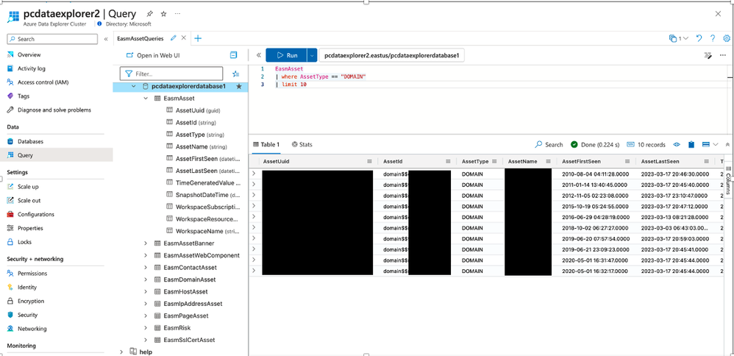Open the vertical Columns side panel
The height and width of the screenshot is (356, 734).
[728, 180]
